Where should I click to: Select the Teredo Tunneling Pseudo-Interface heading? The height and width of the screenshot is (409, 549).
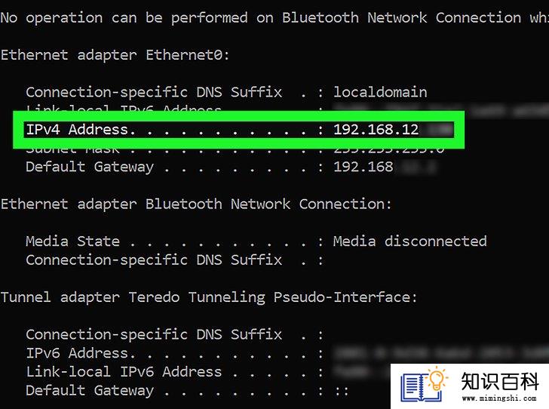(x=209, y=297)
